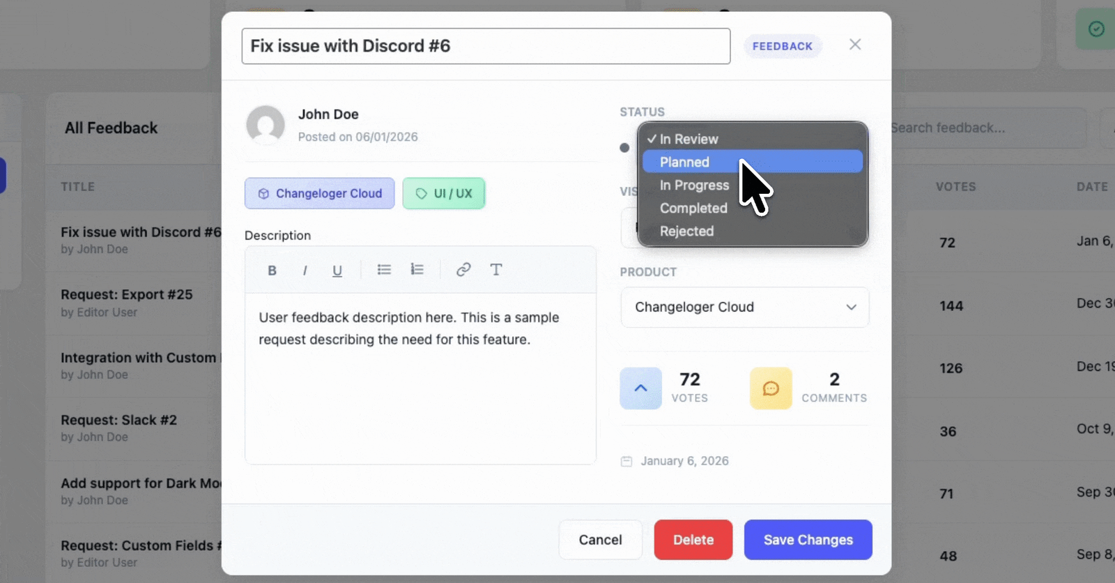Screen dimensions: 1115x583
Task: Select 'Integration with Custom' row
Action: click(134, 365)
